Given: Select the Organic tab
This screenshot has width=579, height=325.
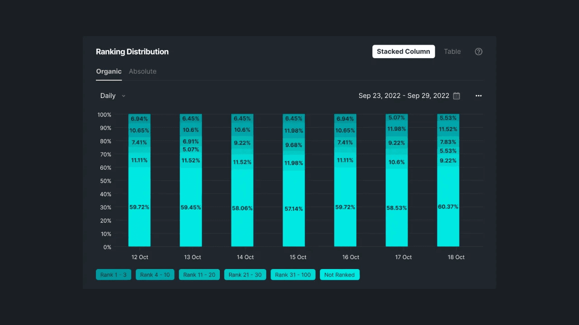Looking at the screenshot, I should click(x=109, y=71).
